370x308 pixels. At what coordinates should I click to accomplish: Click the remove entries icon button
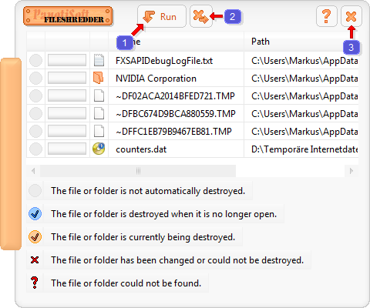(x=201, y=16)
